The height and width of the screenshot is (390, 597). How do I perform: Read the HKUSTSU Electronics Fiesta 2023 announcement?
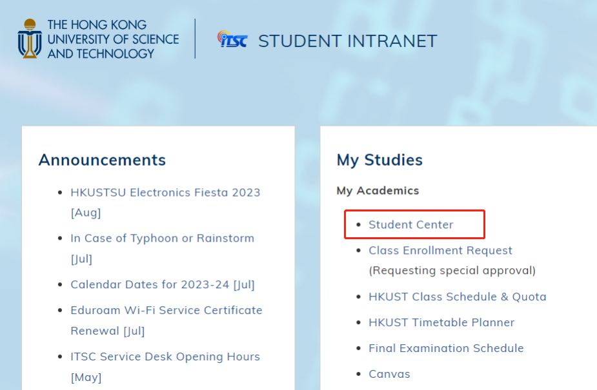165,192
